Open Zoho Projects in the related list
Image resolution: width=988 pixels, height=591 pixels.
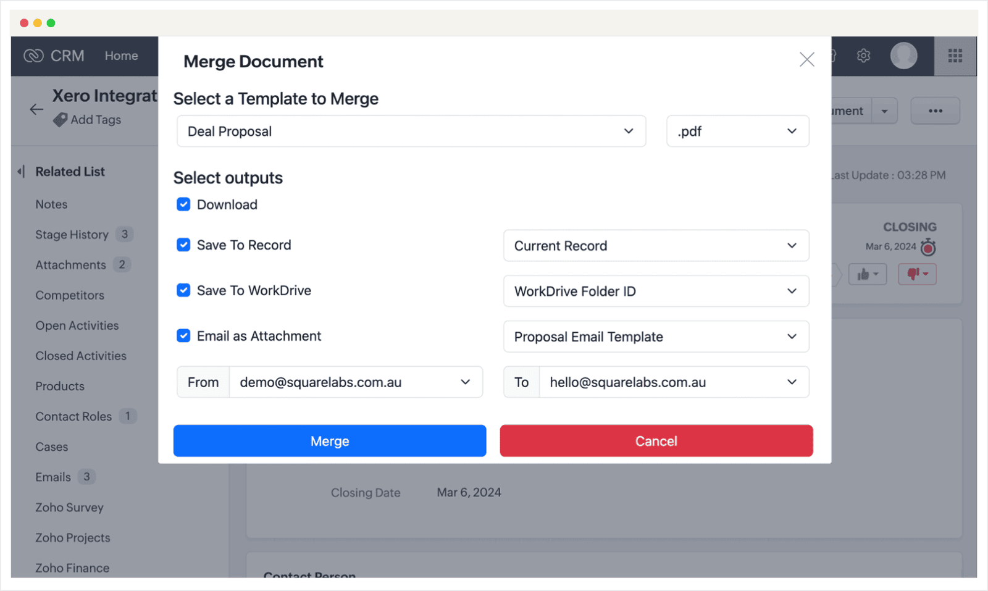73,538
